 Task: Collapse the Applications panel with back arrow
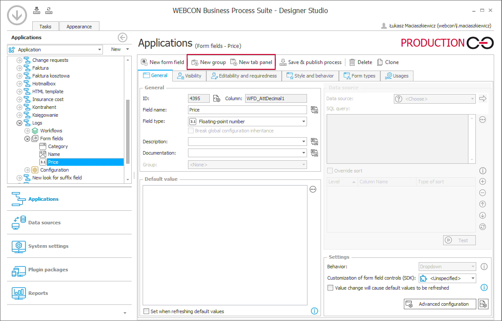point(122,37)
